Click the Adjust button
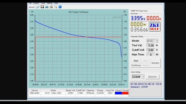The image size is (186, 104). tap(146, 65)
